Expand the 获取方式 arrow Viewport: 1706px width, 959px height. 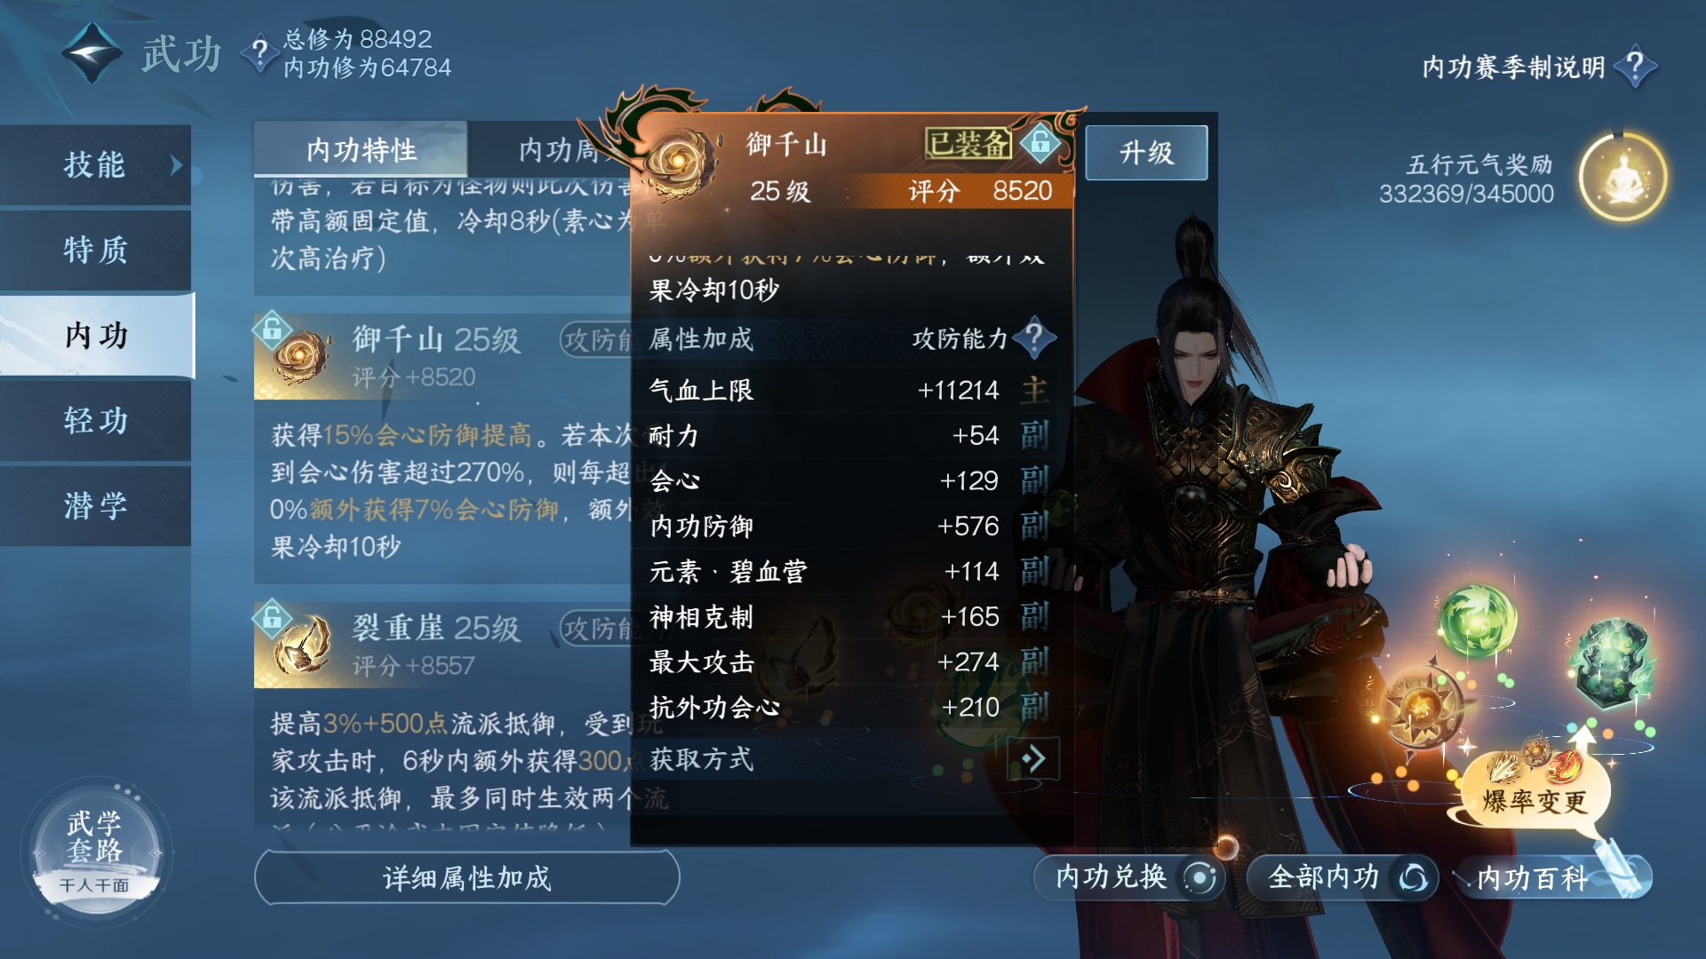[x=1033, y=759]
